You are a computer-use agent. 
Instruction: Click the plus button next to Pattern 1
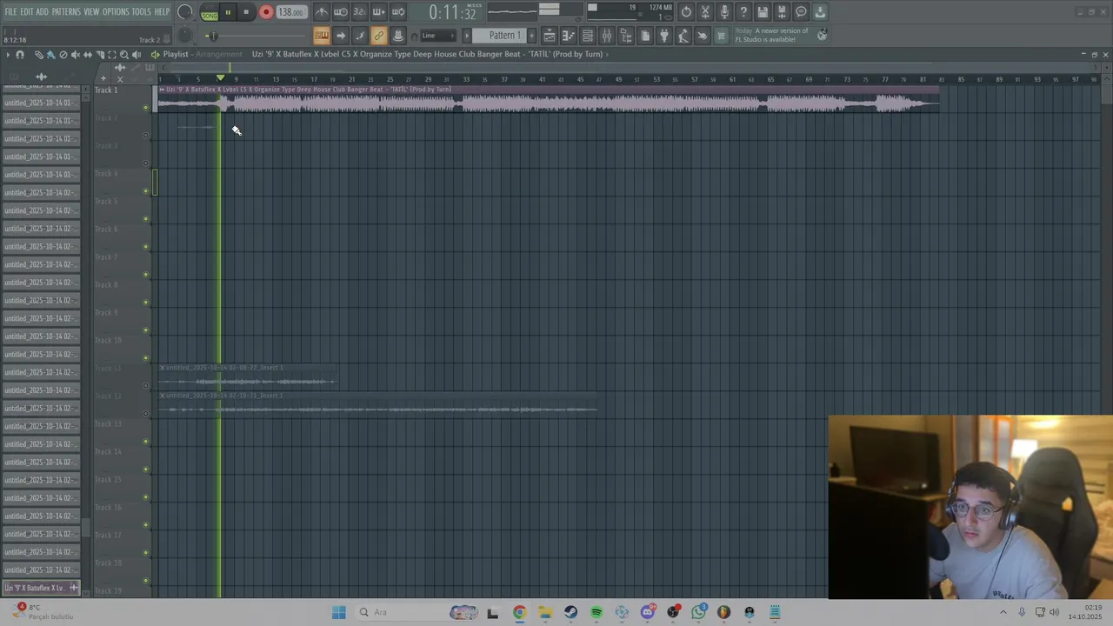532,36
